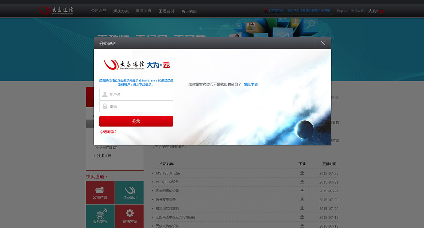Screen dimensions: 424x228
Task: Click the 更新时间 column header
Action: point(329,164)
